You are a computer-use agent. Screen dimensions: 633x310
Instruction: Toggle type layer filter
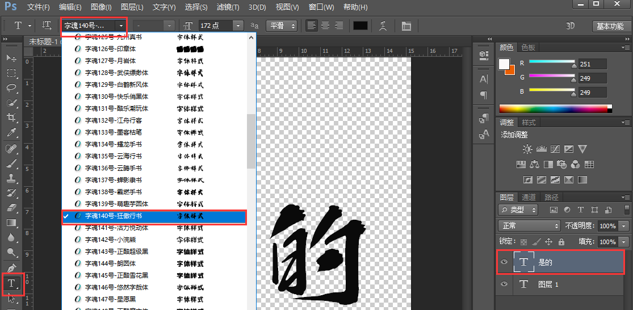click(x=581, y=210)
